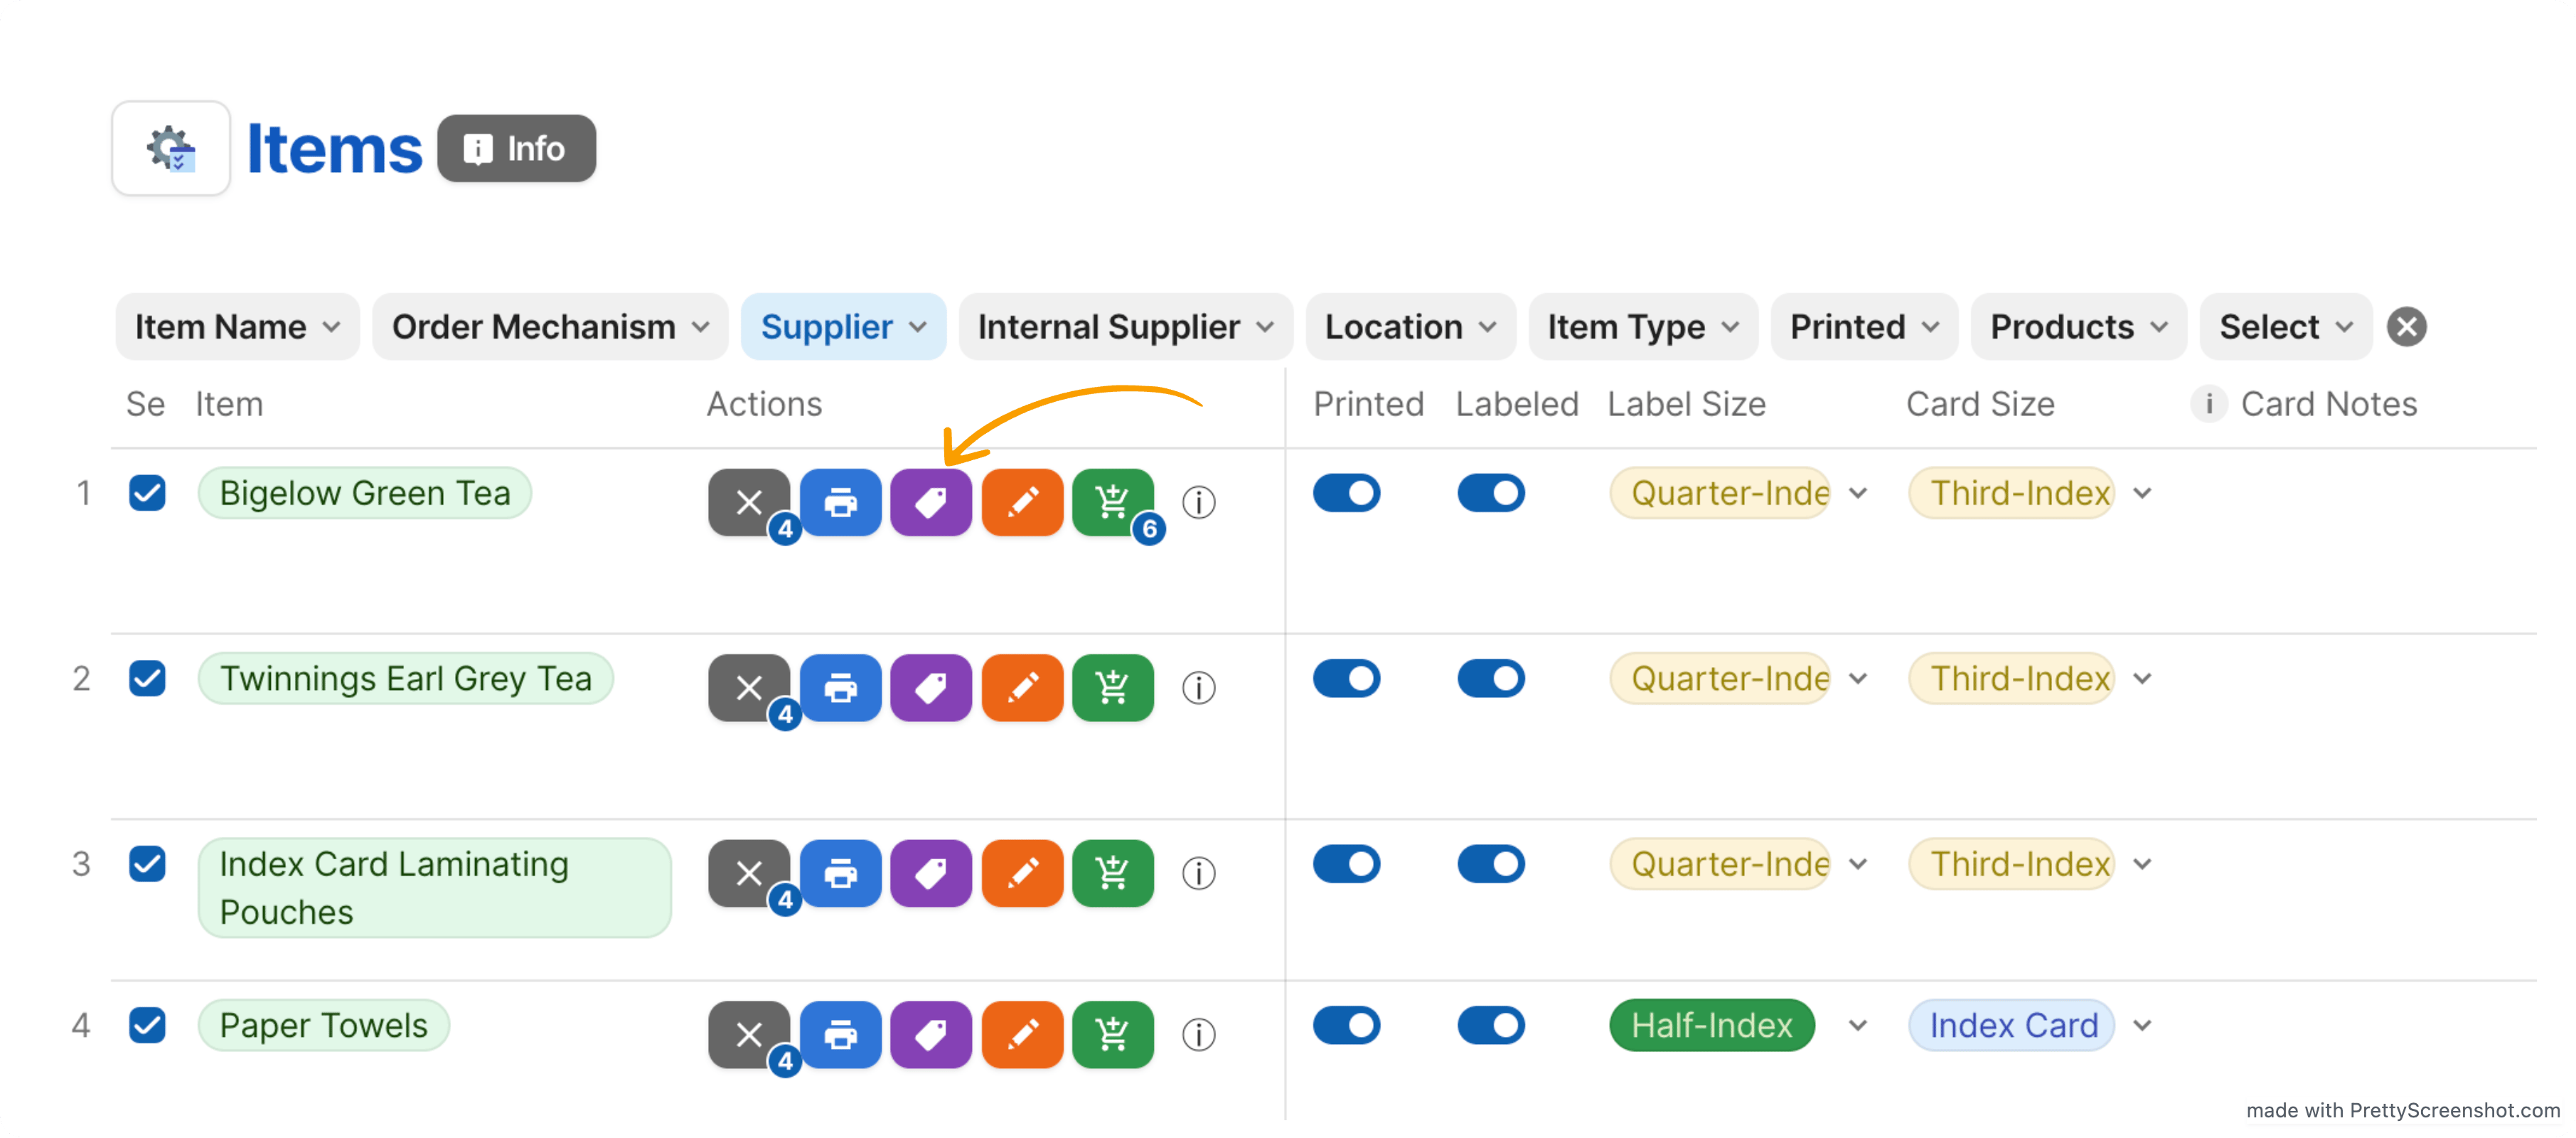Click the Info button next to Items
This screenshot has width=2576, height=1138.
(516, 148)
